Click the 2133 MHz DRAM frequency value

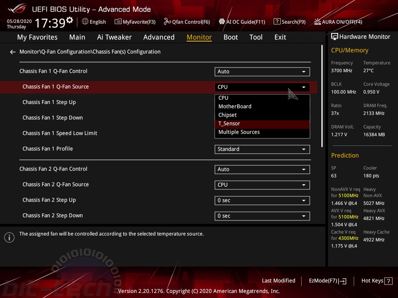(x=374, y=113)
